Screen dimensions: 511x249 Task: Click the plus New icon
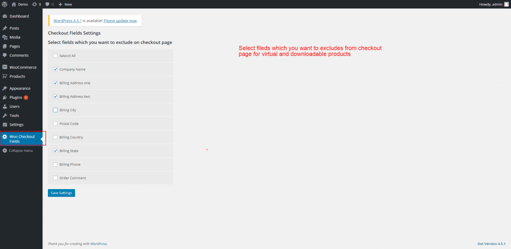60,4
